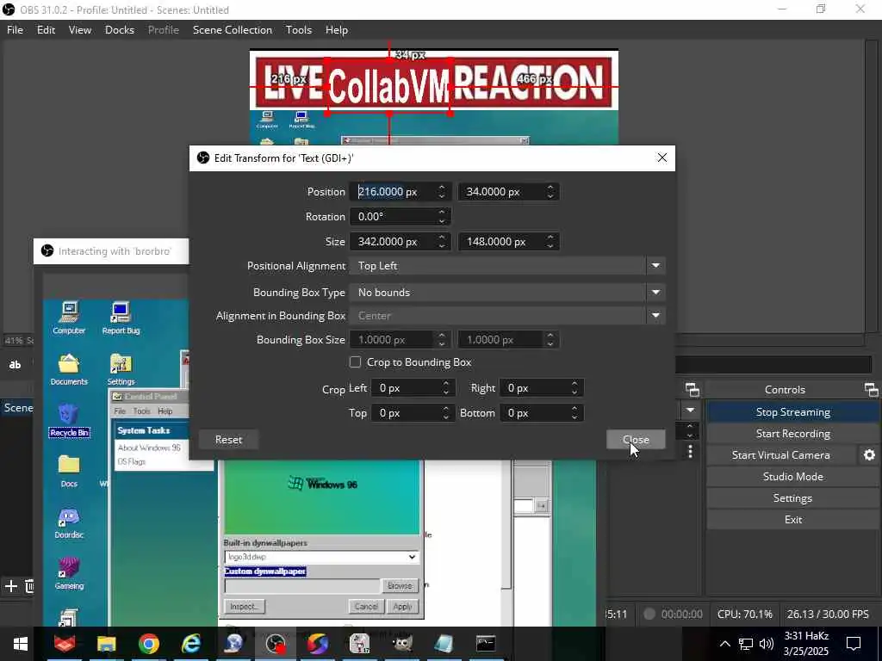
Task: Enable Crop to Bounding Box checkbox
Action: (355, 362)
